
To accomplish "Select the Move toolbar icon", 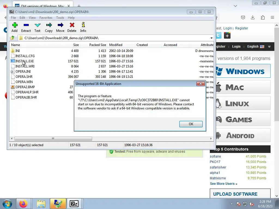I will 60,25.
